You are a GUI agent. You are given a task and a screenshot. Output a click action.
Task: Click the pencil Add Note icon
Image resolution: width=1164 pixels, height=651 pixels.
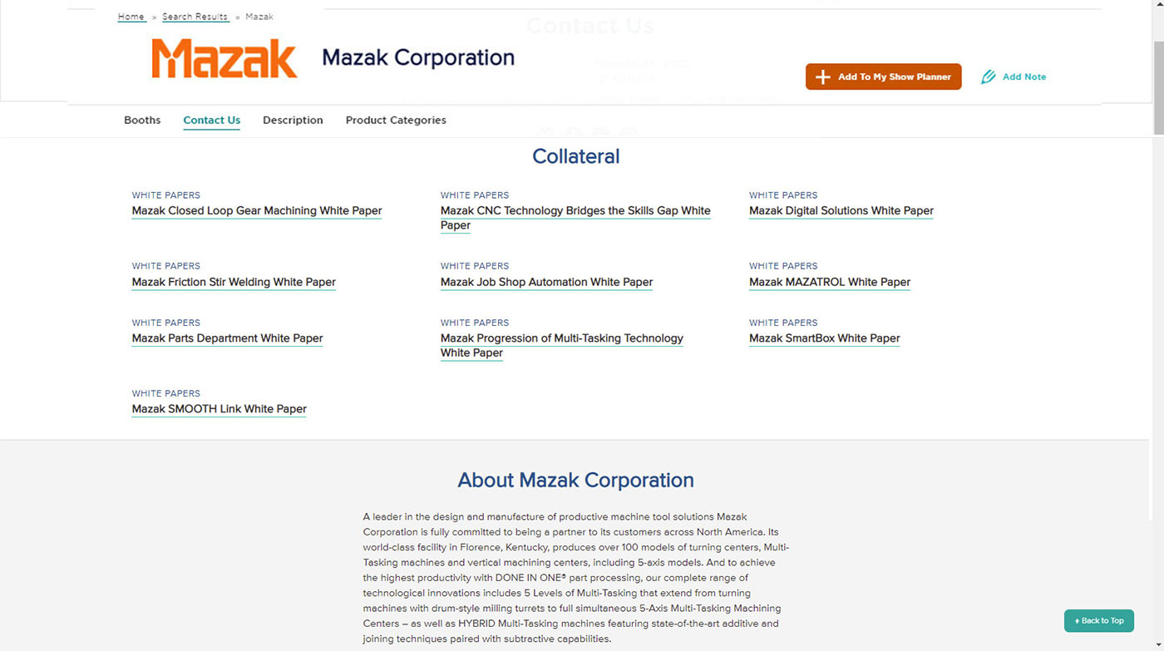click(988, 76)
